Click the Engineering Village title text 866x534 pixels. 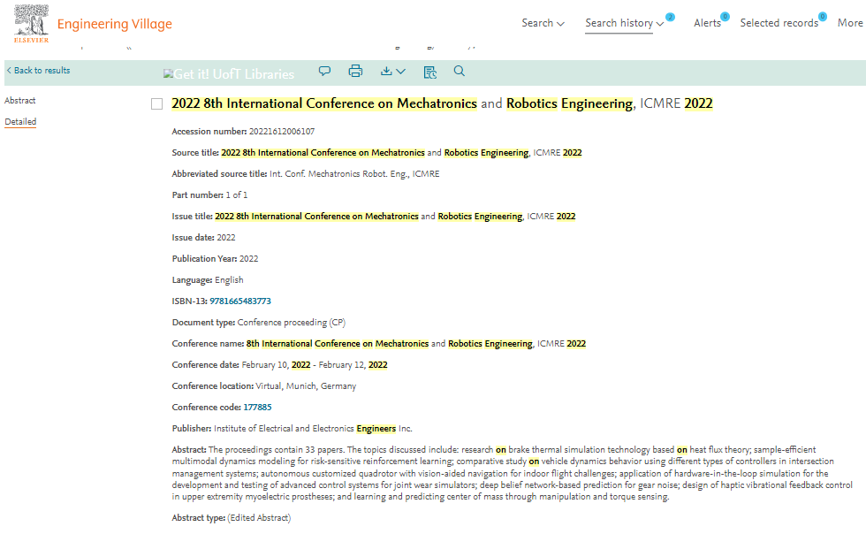coord(114,24)
